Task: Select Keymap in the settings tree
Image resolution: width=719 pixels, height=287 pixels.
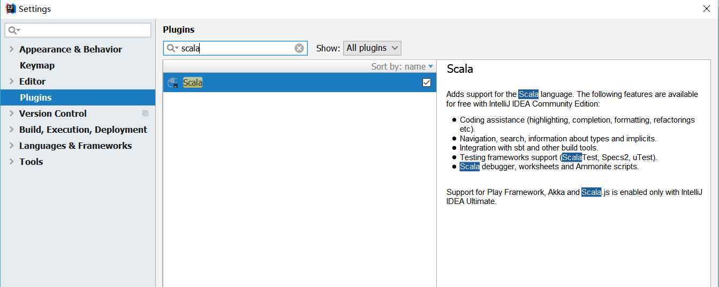Action: (x=37, y=65)
